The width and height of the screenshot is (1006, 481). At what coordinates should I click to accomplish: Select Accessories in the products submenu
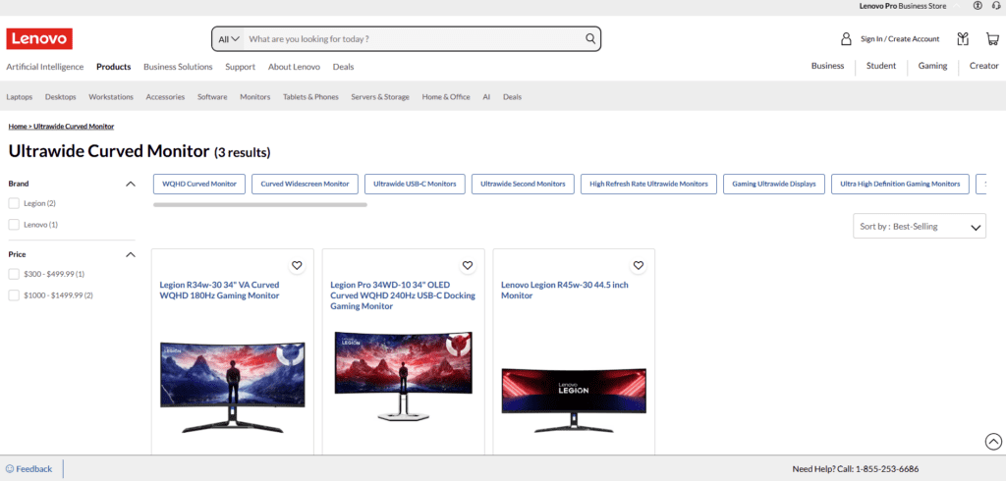click(165, 97)
